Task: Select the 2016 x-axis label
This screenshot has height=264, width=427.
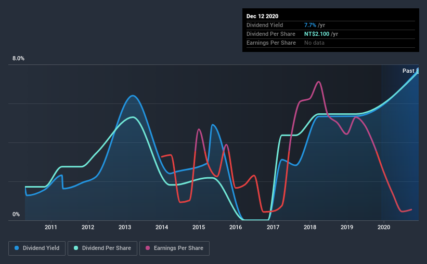Action: click(236, 227)
